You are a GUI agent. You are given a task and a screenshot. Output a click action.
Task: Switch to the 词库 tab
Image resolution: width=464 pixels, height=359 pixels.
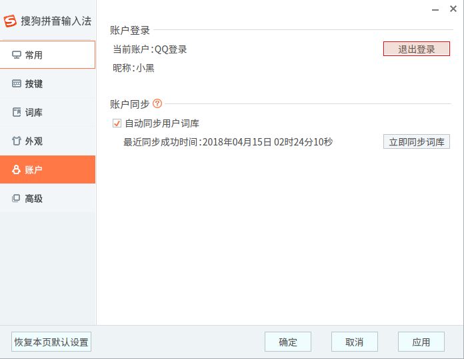[x=47, y=112]
